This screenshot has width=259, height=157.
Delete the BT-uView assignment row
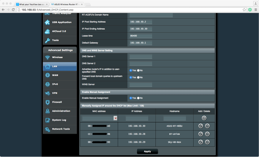207,134
